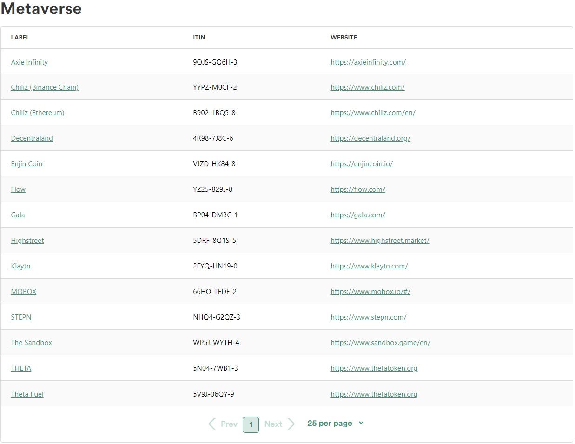Visit thetatoken.org link in Theta Fuel row
The width and height of the screenshot is (575, 444).
coord(374,394)
